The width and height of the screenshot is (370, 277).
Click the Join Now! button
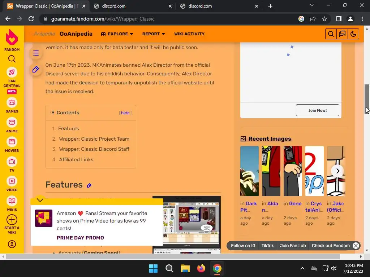click(x=317, y=110)
